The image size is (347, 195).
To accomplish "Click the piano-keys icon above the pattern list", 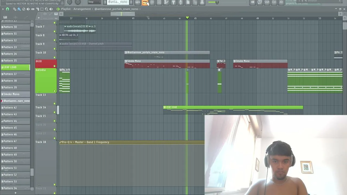I will [x=5, y=17].
